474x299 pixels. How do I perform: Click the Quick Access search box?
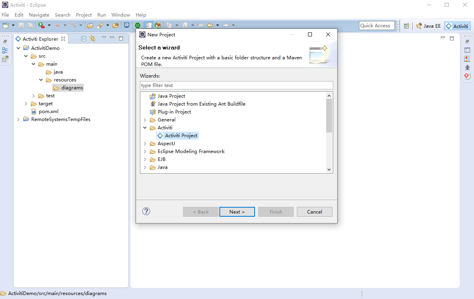coord(377,26)
